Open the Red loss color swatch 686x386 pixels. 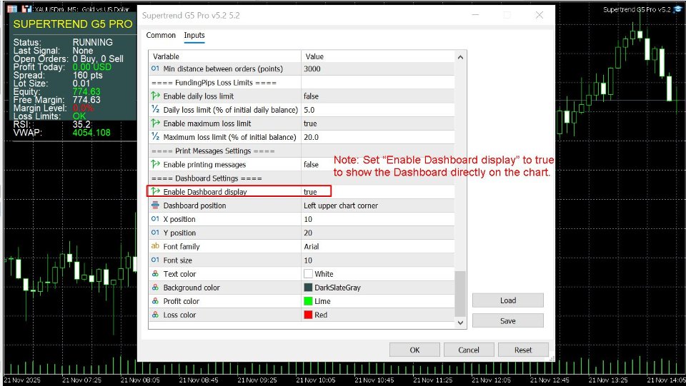click(308, 315)
